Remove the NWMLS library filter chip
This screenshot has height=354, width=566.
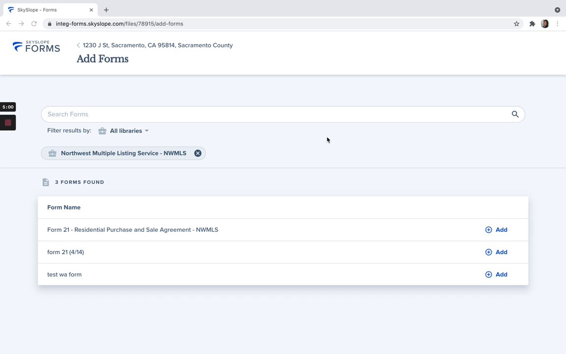click(198, 153)
